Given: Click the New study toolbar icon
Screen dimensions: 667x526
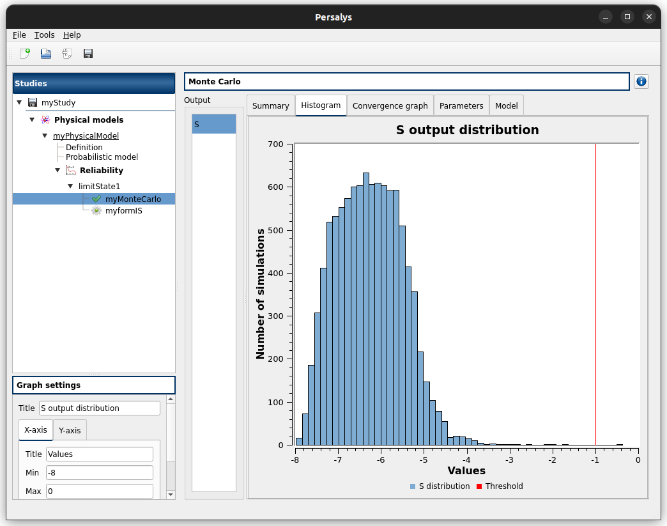Looking at the screenshot, I should (25, 54).
